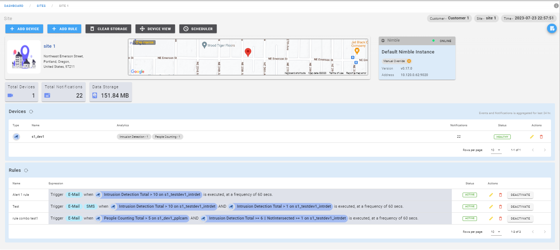560x250 pixels.
Task: Deactivate the rule combo test1 rule
Action: pyautogui.click(x=520, y=218)
